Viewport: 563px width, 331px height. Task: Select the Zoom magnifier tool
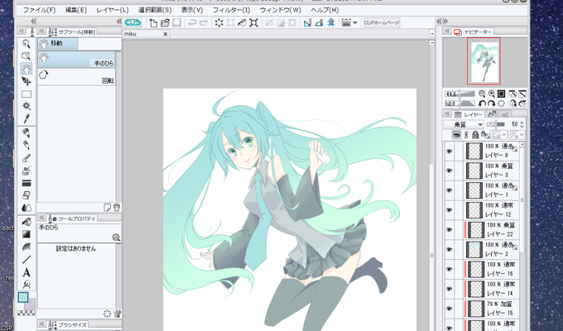[x=26, y=44]
